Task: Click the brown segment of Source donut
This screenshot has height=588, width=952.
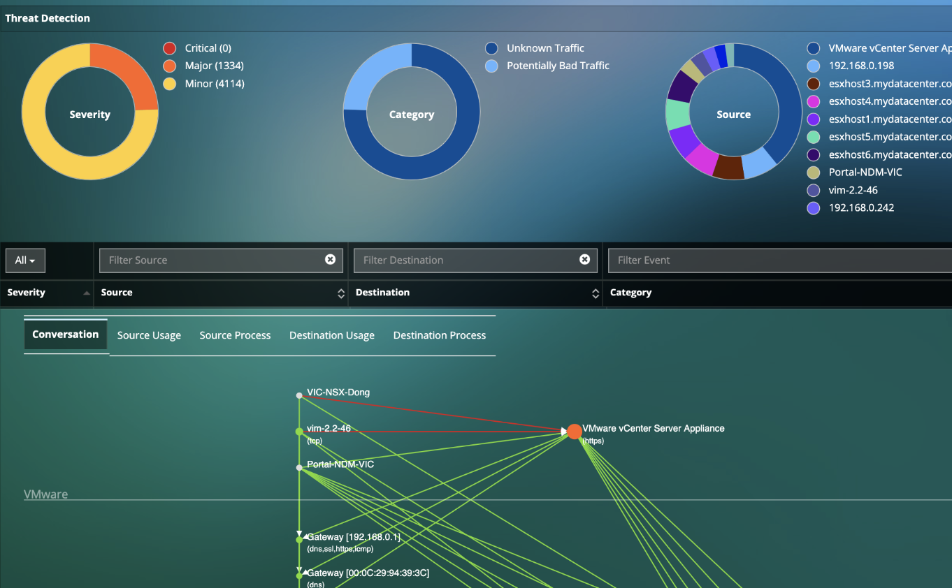Action: (x=728, y=168)
